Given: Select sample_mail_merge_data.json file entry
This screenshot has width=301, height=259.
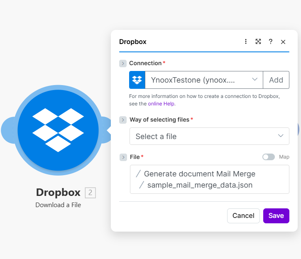Looking at the screenshot, I should click(199, 185).
